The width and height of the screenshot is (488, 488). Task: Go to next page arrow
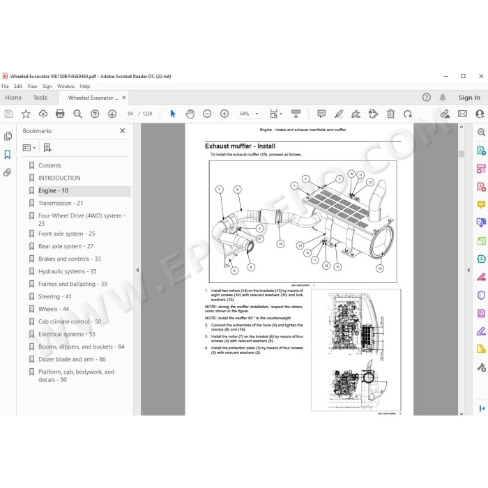112,114
